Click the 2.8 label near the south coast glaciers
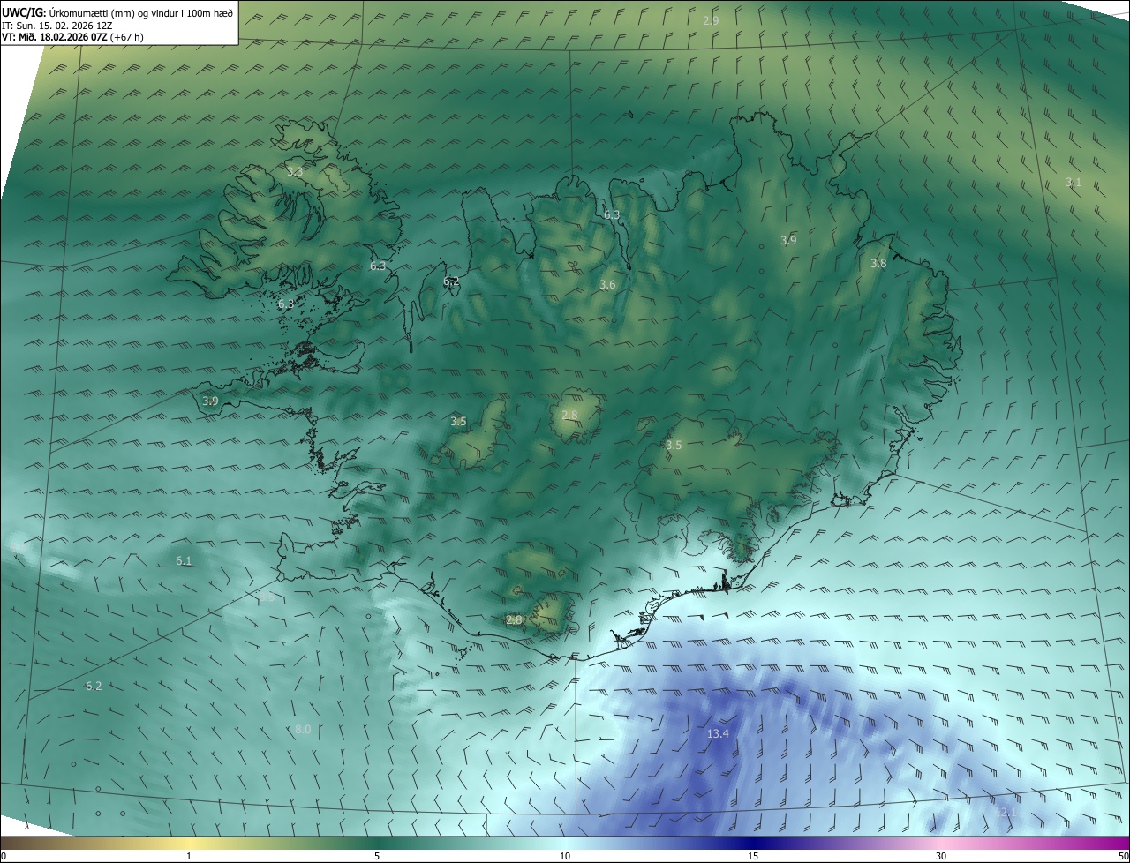Screen dimensions: 1130x863 (x=514, y=620)
